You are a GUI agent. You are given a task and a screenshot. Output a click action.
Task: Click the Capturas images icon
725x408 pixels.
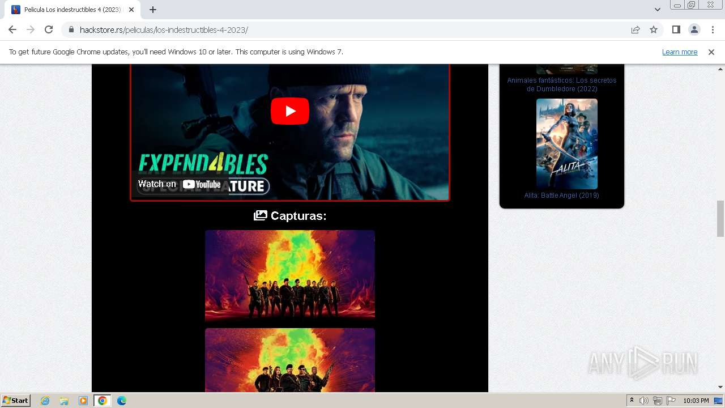tap(260, 216)
